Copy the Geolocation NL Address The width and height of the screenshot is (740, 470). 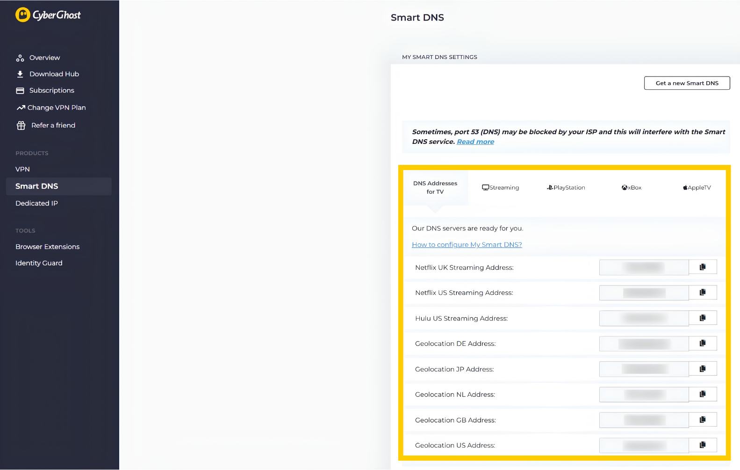703,394
